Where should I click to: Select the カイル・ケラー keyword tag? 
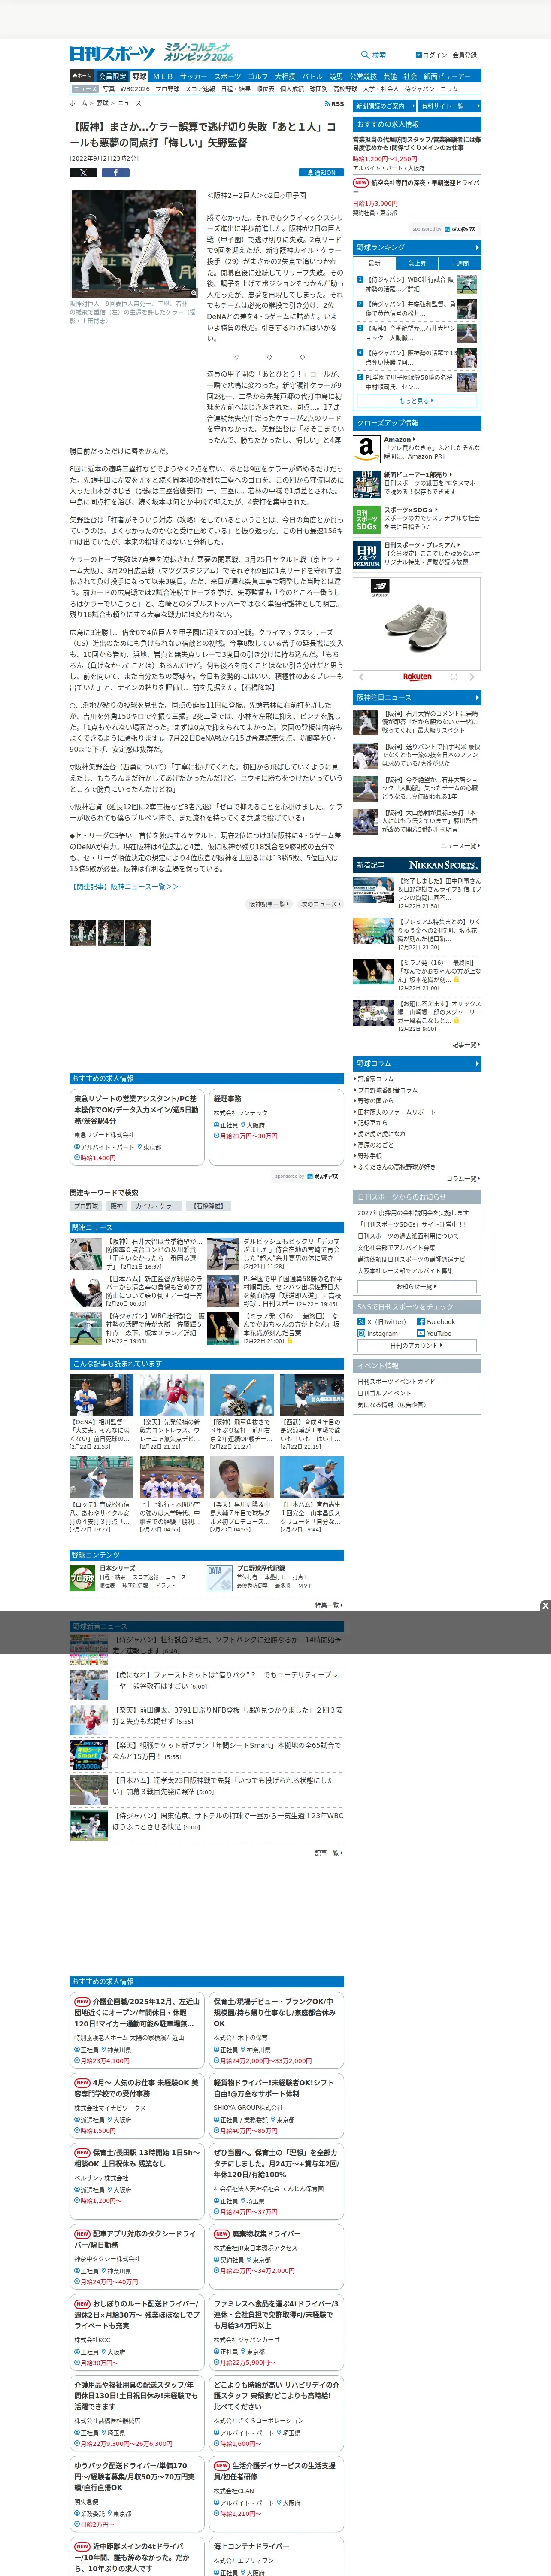(x=156, y=1206)
